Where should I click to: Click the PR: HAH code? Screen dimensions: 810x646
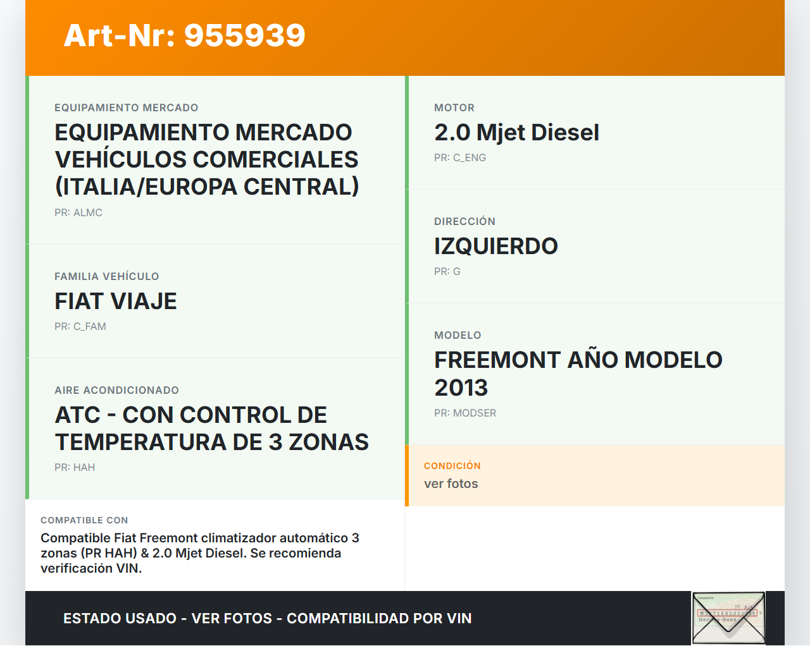tap(75, 468)
